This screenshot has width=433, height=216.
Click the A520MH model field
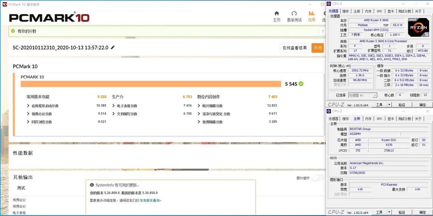pyautogui.click(x=374, y=134)
